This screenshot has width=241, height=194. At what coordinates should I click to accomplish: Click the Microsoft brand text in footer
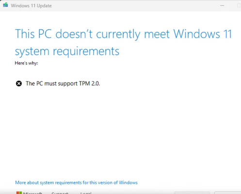(x=32, y=193)
